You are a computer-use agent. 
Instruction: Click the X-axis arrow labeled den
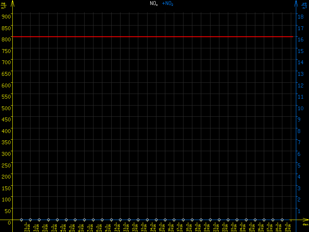305,220
